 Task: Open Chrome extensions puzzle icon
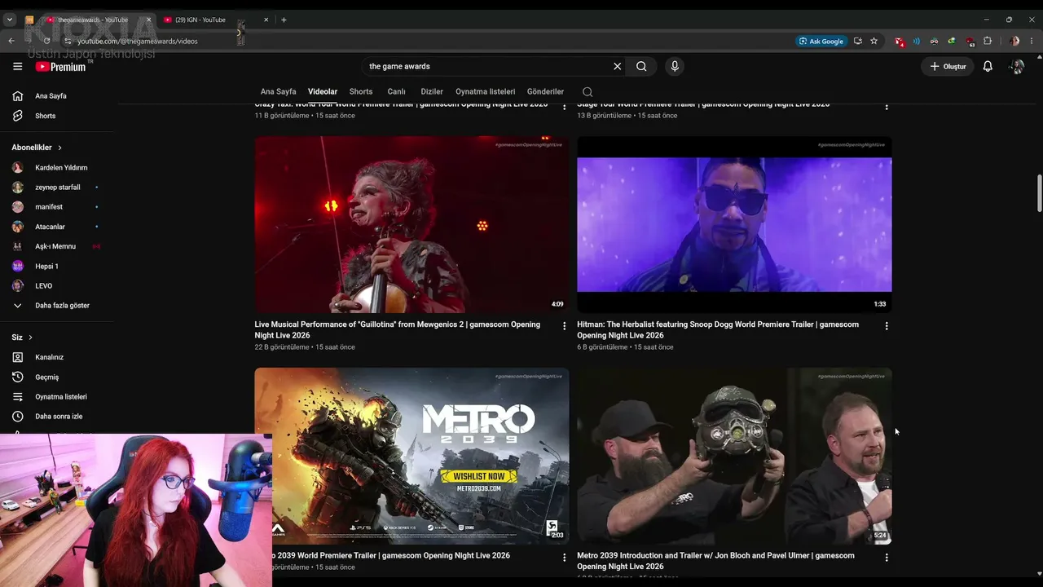(x=988, y=41)
